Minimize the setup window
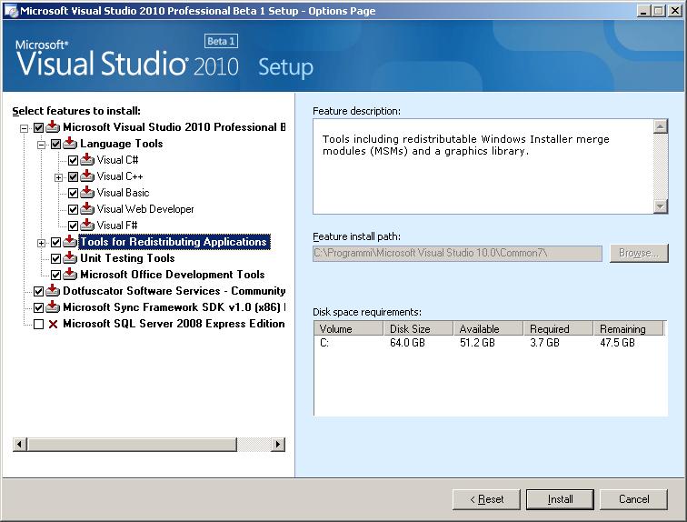Viewport: 687px width, 522px height. 643,11
